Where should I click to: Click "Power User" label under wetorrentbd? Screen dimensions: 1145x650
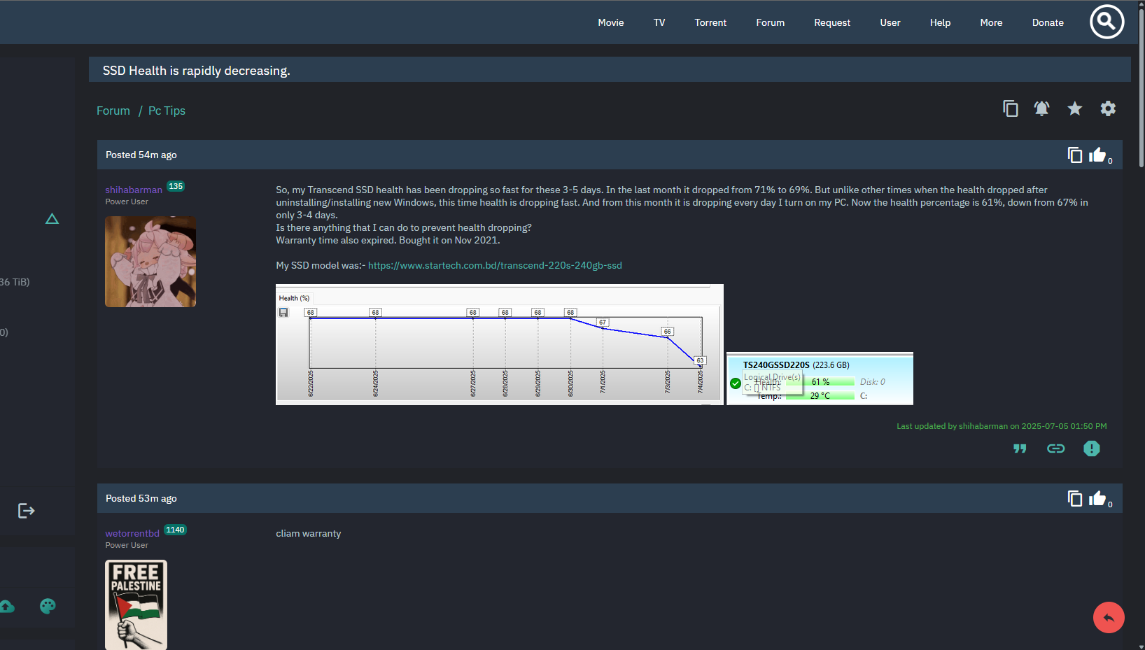pyautogui.click(x=127, y=545)
